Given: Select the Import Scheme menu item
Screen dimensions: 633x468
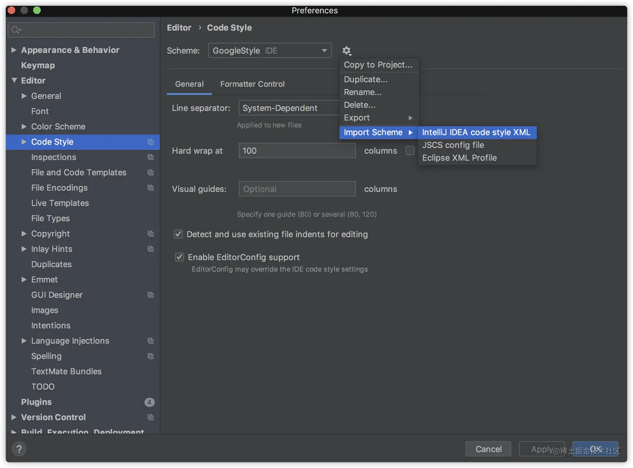Looking at the screenshot, I should coord(379,132).
